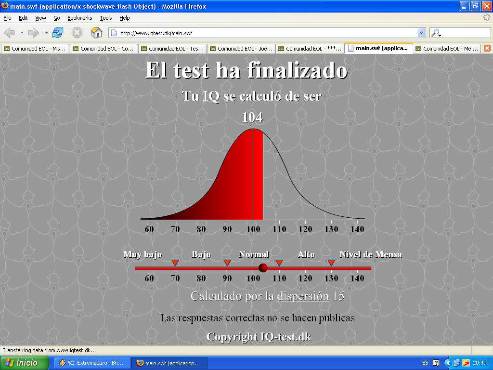Click the 'Normal' category label
Image resolution: width=493 pixels, height=370 pixels.
[x=254, y=254]
